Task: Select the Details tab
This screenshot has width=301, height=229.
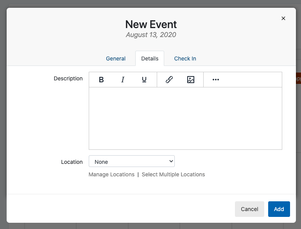Action: coord(150,59)
